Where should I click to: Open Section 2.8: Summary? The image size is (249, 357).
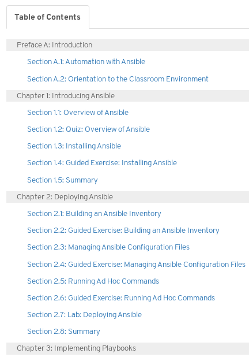point(63,332)
